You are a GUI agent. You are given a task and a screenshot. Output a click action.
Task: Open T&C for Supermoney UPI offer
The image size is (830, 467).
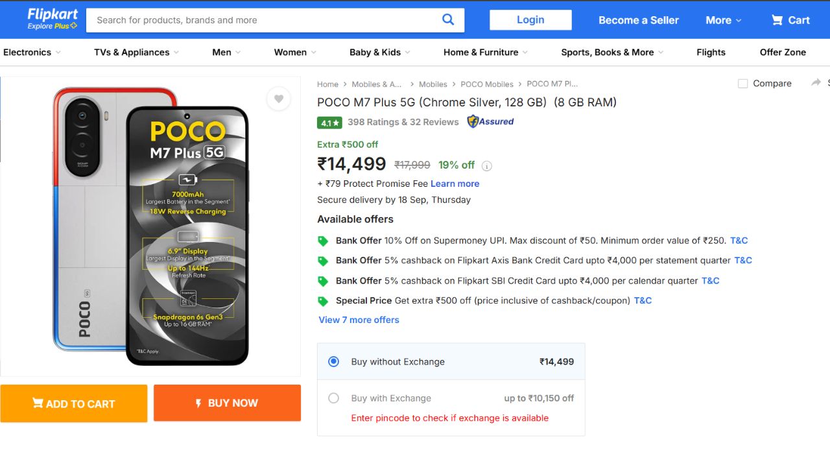[739, 241]
